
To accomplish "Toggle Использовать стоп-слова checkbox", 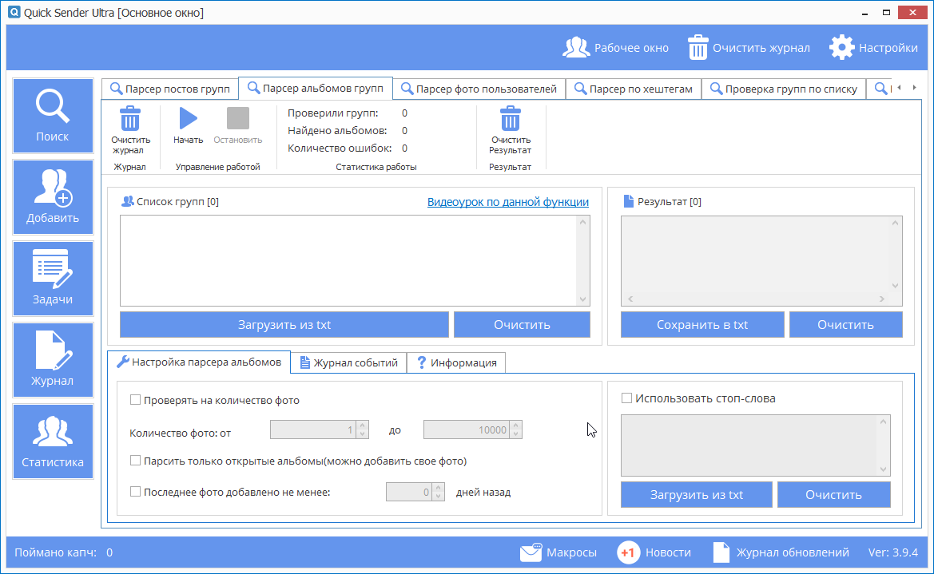I will (626, 398).
